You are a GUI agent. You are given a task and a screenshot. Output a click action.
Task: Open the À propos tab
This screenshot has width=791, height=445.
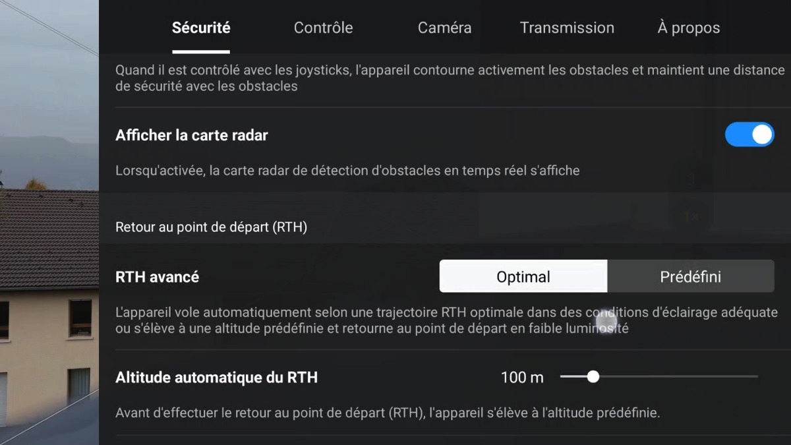click(688, 28)
